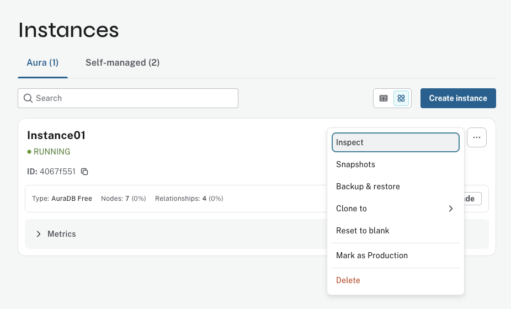Viewport: 511px width, 309px height.
Task: Select Reset to blank option
Action: click(x=363, y=231)
